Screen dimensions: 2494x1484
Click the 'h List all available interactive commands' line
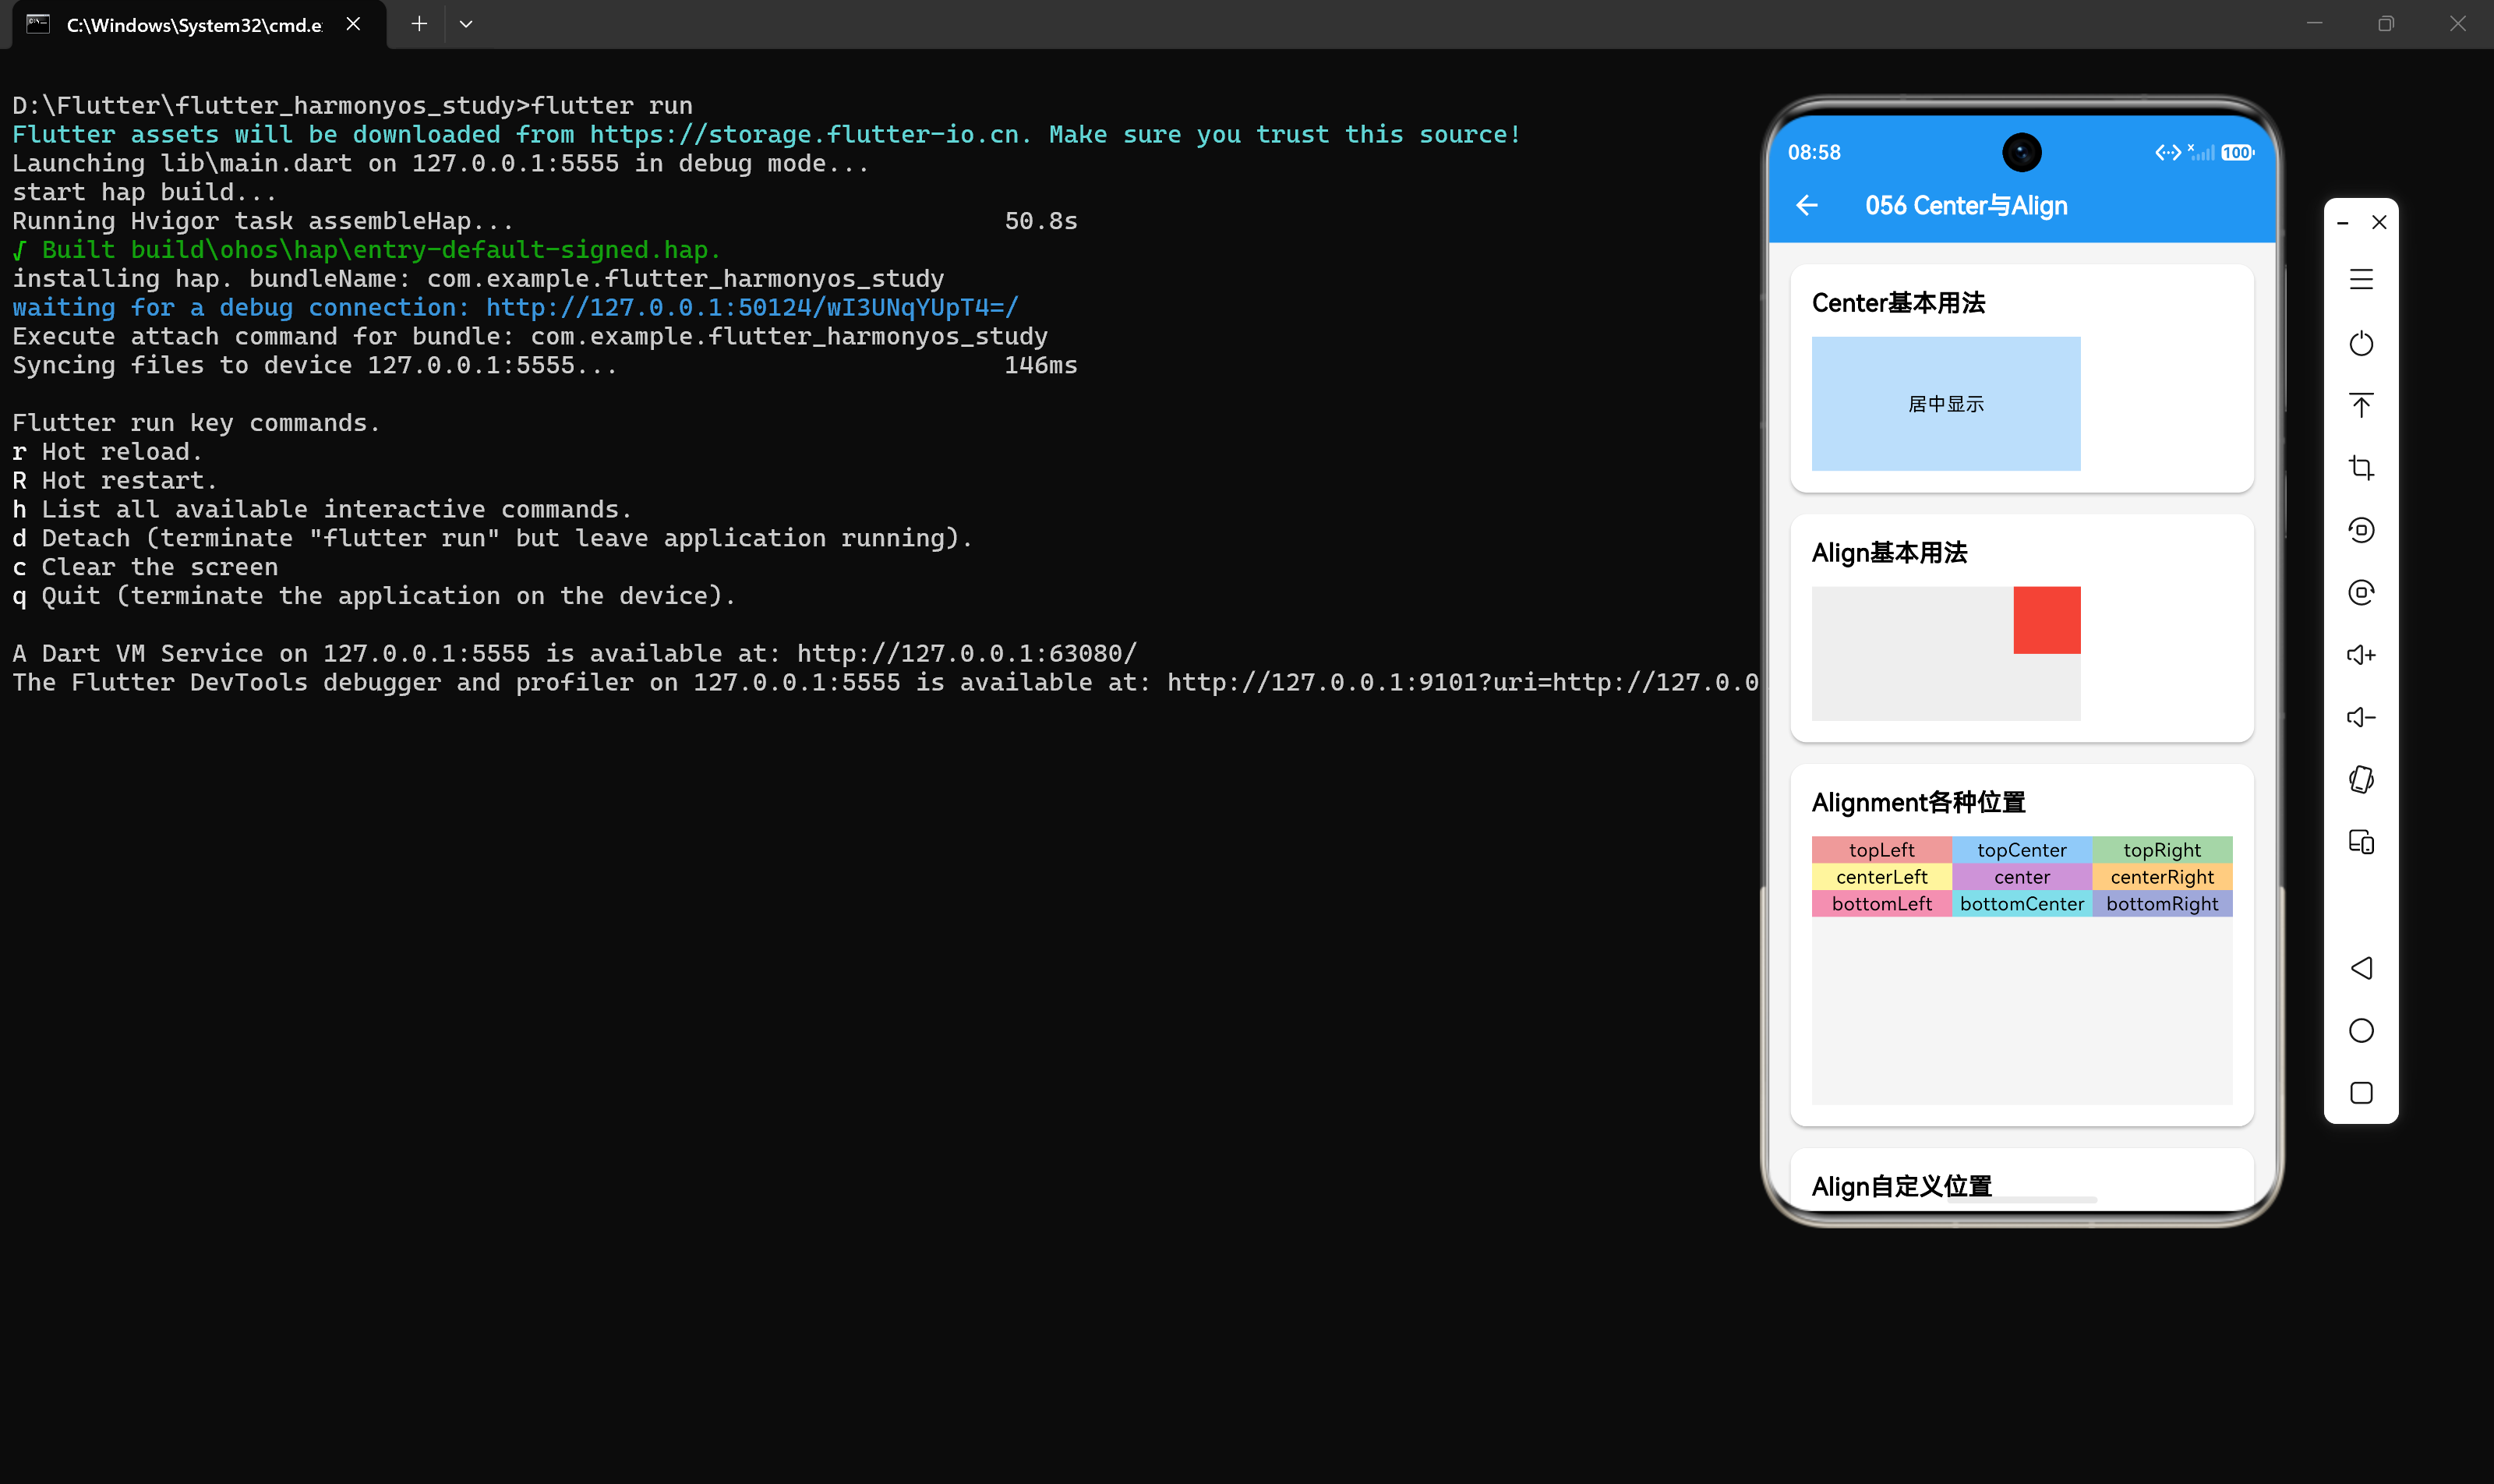[x=322, y=510]
